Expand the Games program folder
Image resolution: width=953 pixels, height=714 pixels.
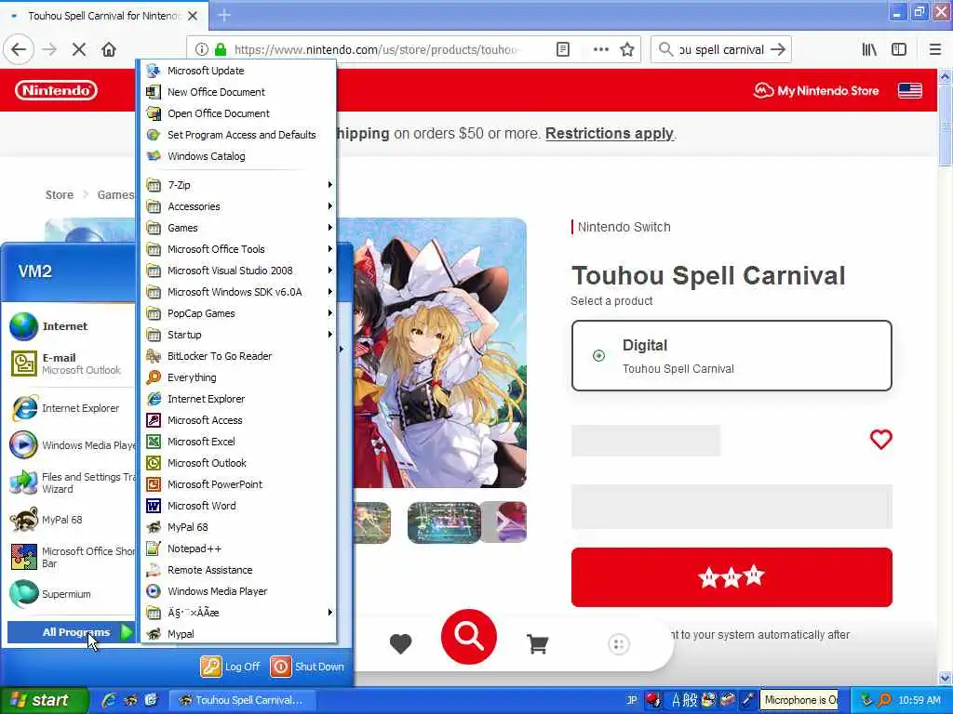tap(239, 228)
